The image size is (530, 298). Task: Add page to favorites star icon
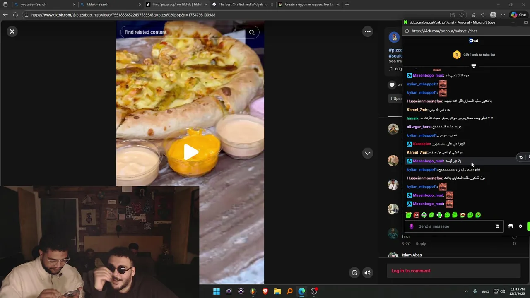(x=462, y=15)
